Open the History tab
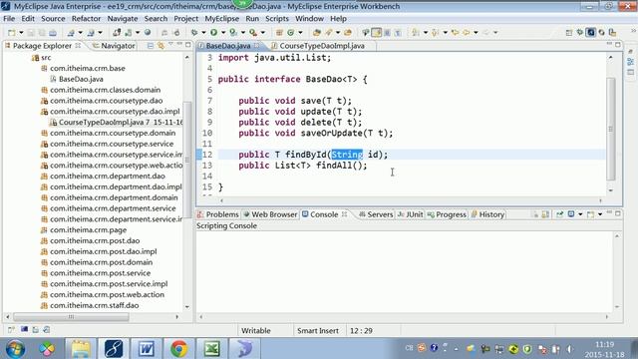The height and width of the screenshot is (359, 638). 487,214
